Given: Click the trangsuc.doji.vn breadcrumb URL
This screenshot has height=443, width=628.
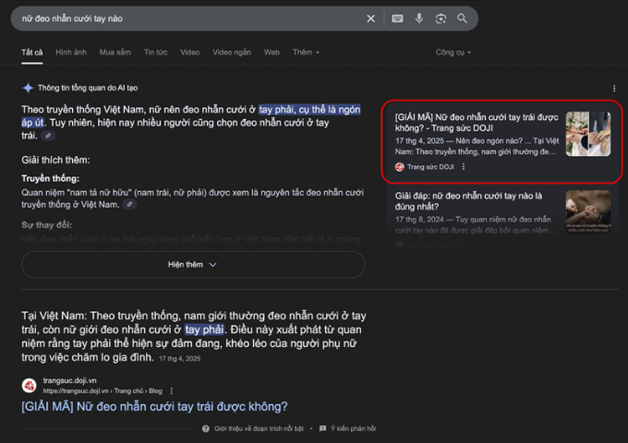Looking at the screenshot, I should coord(103,391).
